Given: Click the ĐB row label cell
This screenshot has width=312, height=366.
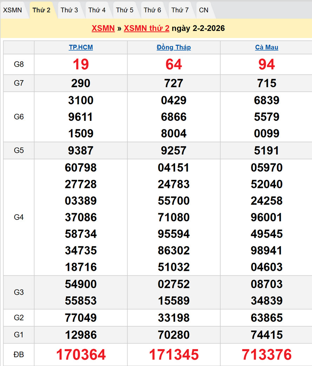Looking at the screenshot, I should point(19,355).
